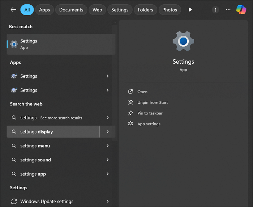The height and width of the screenshot is (207, 253).
Task: Select the Folders filter tab
Action: (145, 10)
